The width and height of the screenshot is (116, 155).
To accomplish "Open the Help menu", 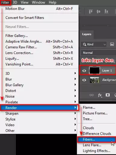I will pyautogui.click(x=52, y=2).
